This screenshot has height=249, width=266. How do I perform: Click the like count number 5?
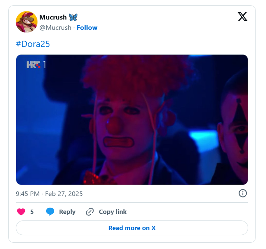[32, 212]
